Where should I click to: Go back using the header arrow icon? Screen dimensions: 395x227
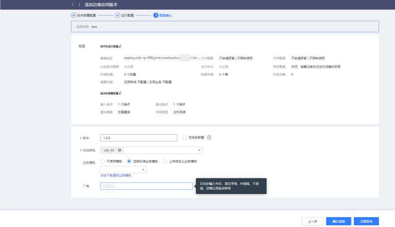[73, 4]
